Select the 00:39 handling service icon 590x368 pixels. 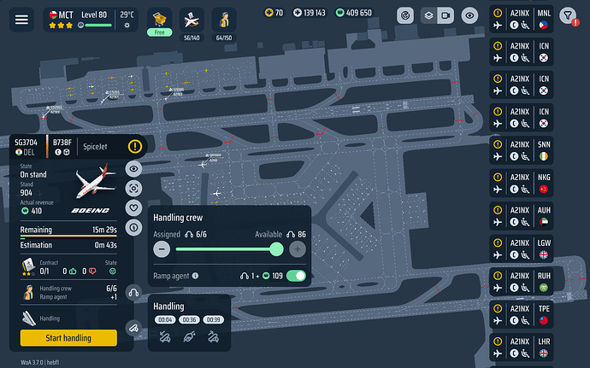click(x=214, y=336)
